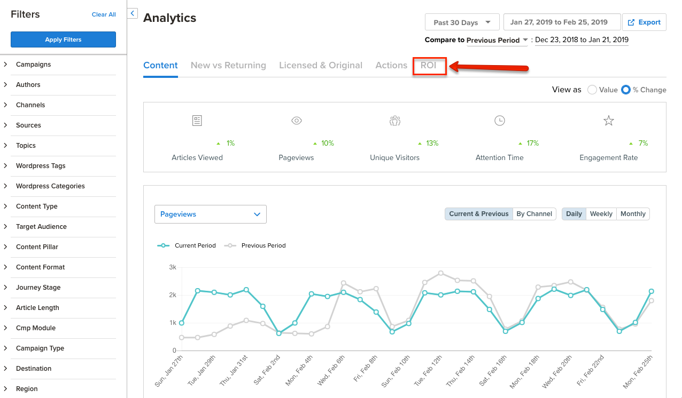Click the Sun, Jan 27th current period data point
682x398 pixels.
click(x=182, y=323)
